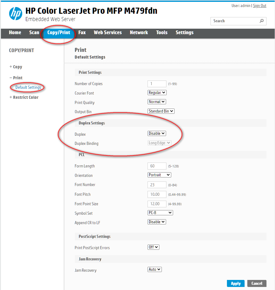Open the Output Bin dropdown
The image size is (275, 290).
pyautogui.click(x=161, y=111)
